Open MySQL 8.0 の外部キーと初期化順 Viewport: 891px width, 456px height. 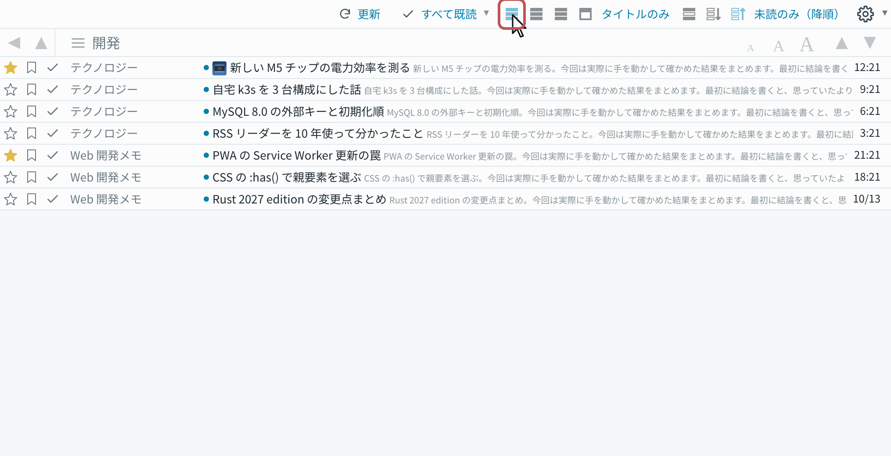point(298,111)
